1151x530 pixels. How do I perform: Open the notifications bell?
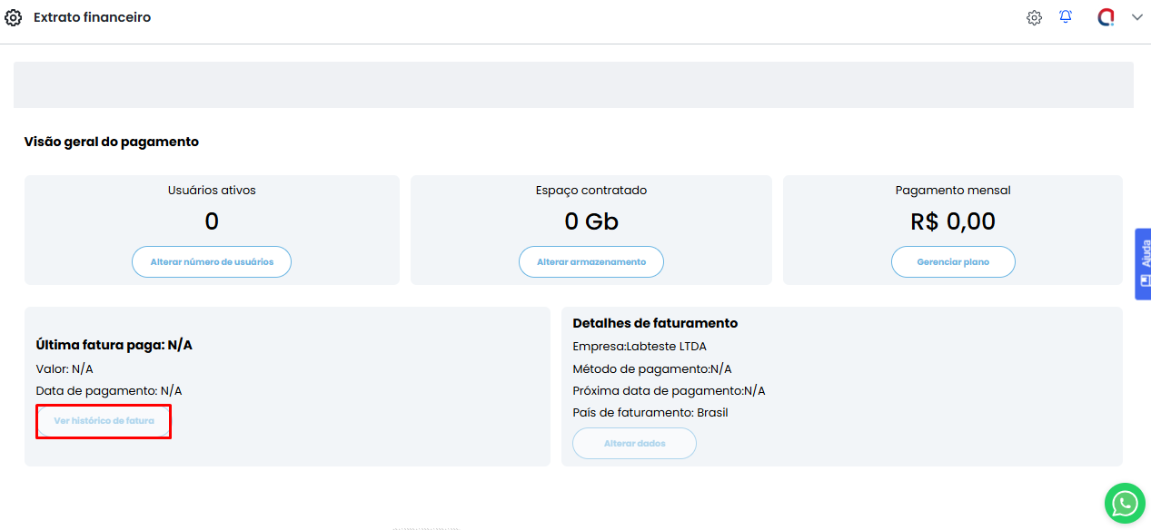pos(1066,17)
